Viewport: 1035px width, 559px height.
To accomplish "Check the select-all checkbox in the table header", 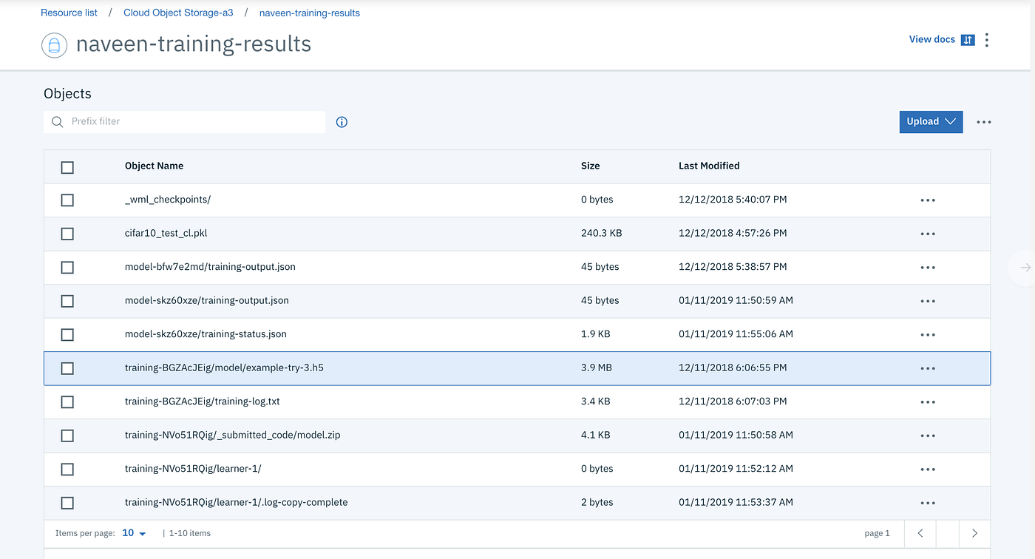I will point(67,167).
